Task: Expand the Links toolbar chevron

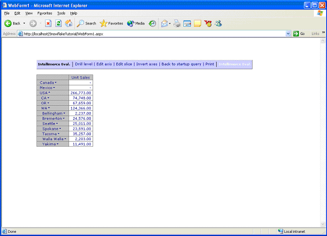Action: pos(323,32)
